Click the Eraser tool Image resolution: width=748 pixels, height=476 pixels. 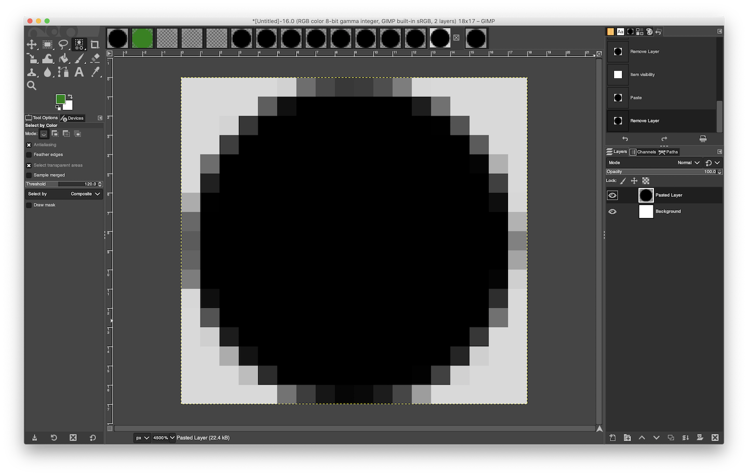click(x=95, y=59)
